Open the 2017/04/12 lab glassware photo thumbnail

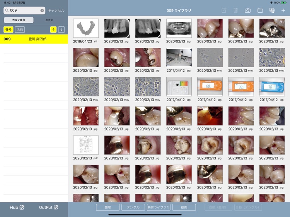point(179,58)
